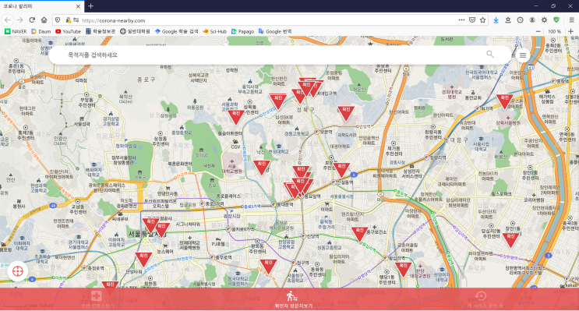Open the history clock icon
This screenshot has height=311, width=579.
point(520,20)
